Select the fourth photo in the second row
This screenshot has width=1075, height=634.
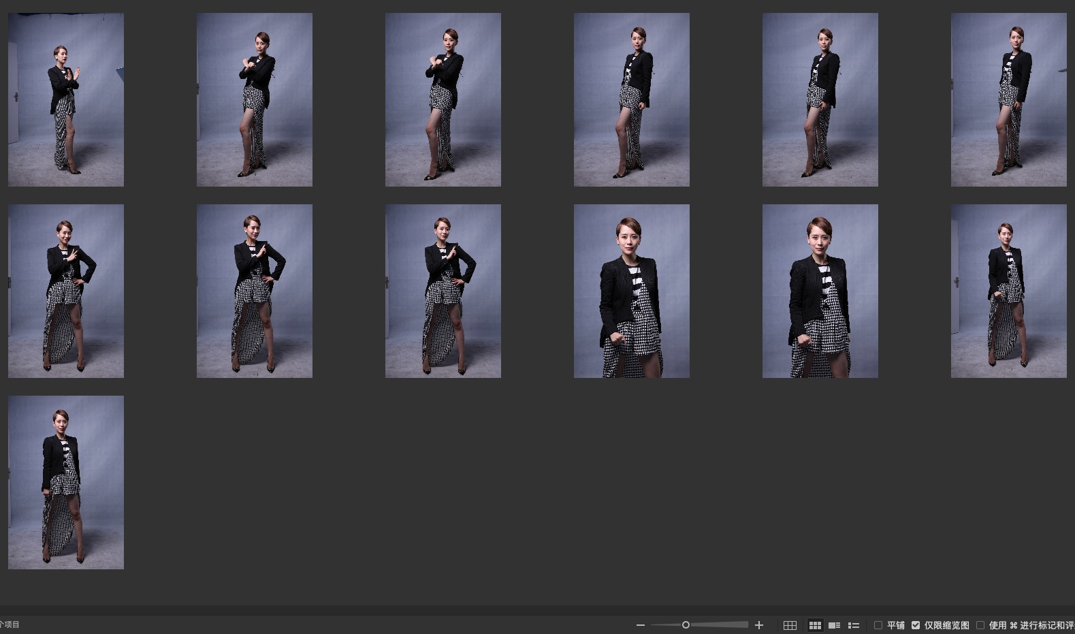(x=632, y=291)
